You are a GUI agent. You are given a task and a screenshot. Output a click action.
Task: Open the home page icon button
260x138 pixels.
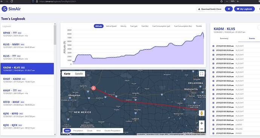(x=229, y=9)
